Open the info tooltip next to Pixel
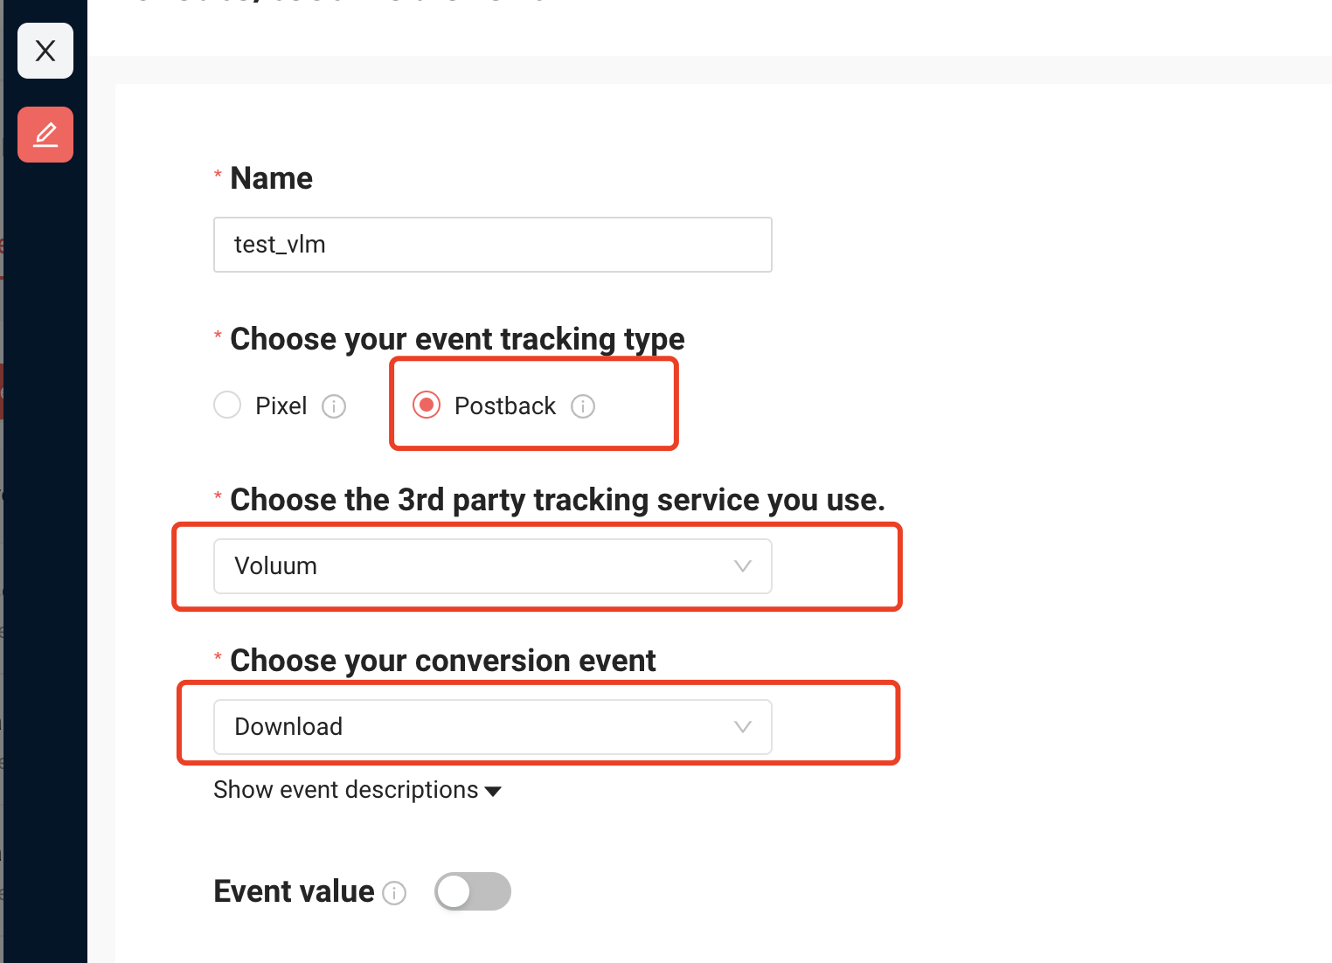 point(334,406)
